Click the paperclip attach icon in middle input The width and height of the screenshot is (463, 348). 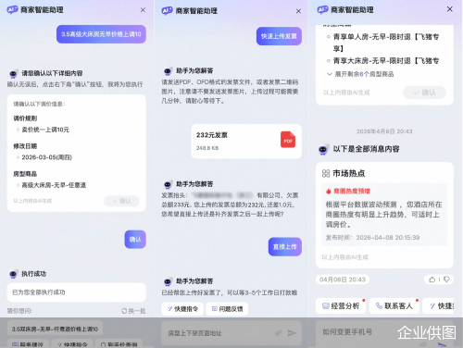tap(278, 333)
